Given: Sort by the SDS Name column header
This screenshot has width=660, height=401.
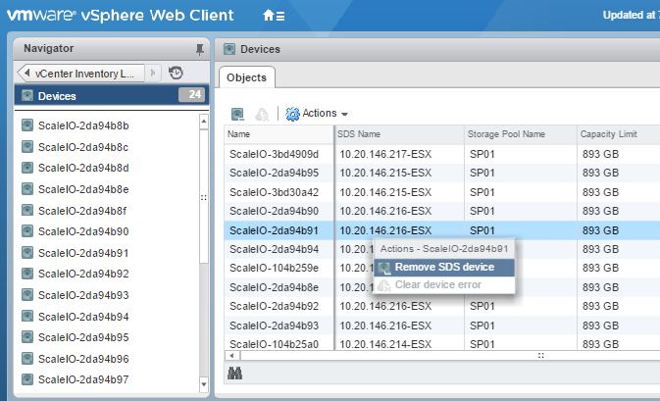Looking at the screenshot, I should [x=359, y=134].
